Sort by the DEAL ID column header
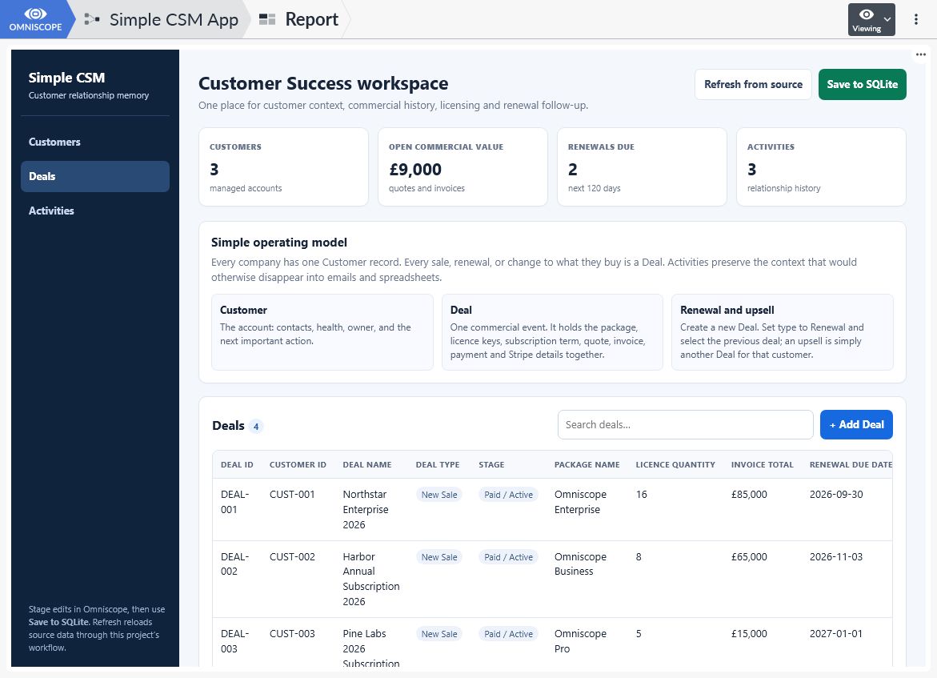Image resolution: width=937 pixels, height=678 pixels. click(237, 464)
